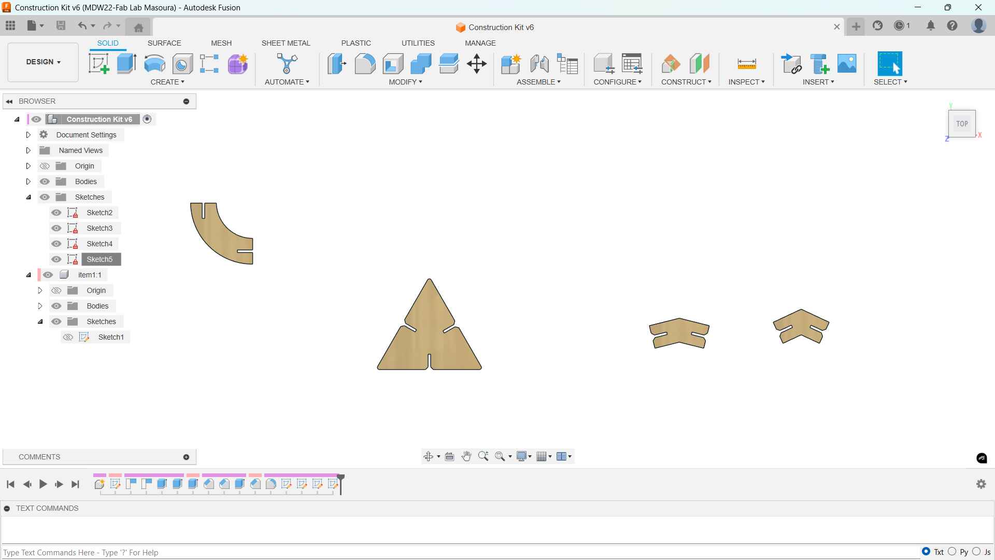Open the MANAGE tab
This screenshot has width=995, height=560.
[480, 43]
